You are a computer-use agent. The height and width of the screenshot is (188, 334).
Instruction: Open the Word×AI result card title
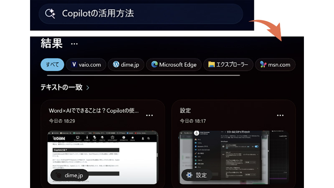tap(94, 111)
